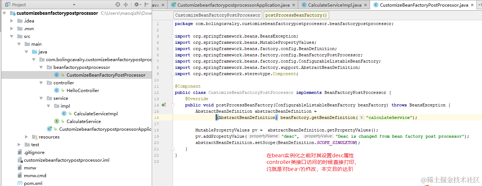The image size is (482, 186).
Task: Click the @Override annotation
Action: pyautogui.click(x=197, y=99)
